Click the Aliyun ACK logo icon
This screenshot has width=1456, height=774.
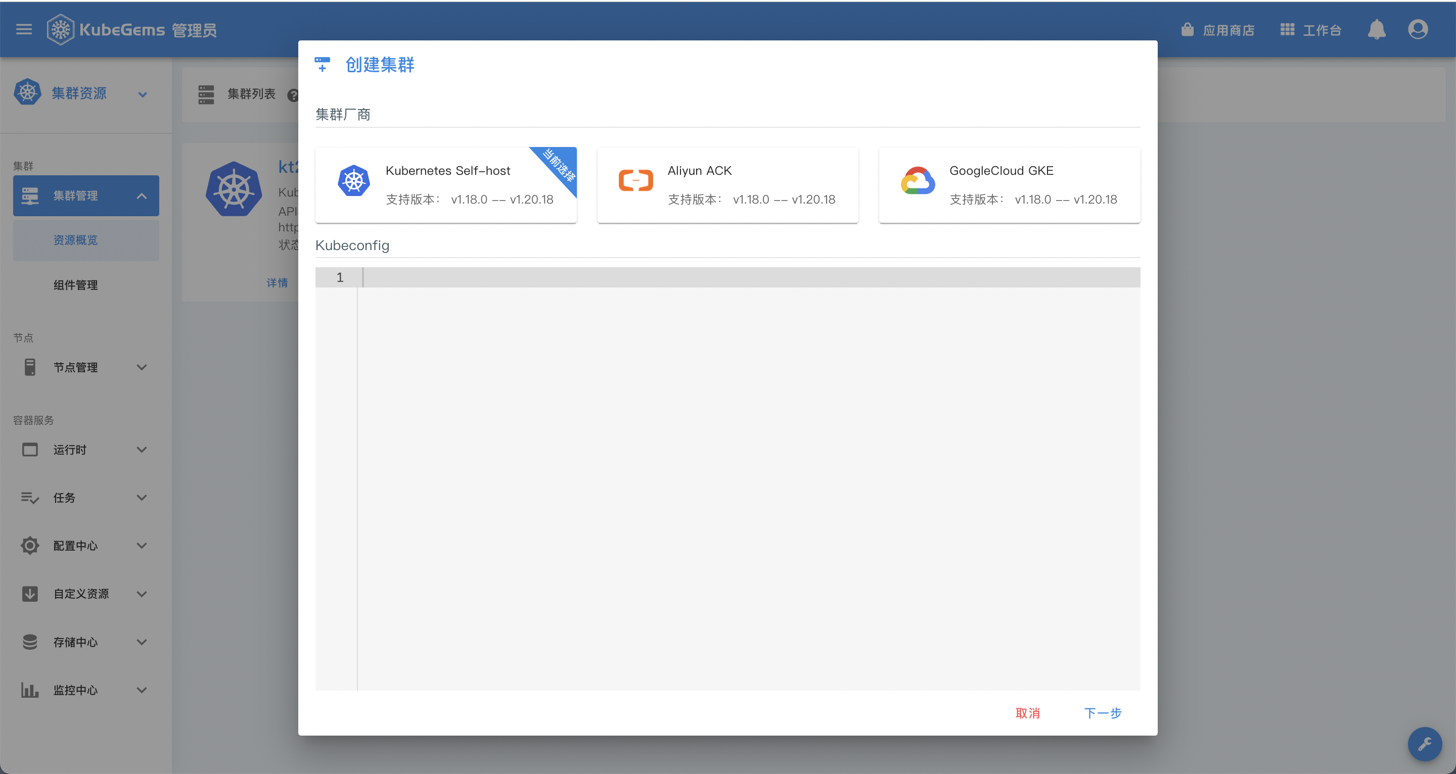(636, 181)
